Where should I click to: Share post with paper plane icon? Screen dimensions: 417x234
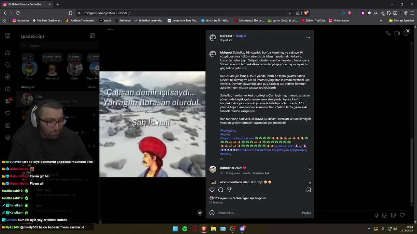point(229,190)
